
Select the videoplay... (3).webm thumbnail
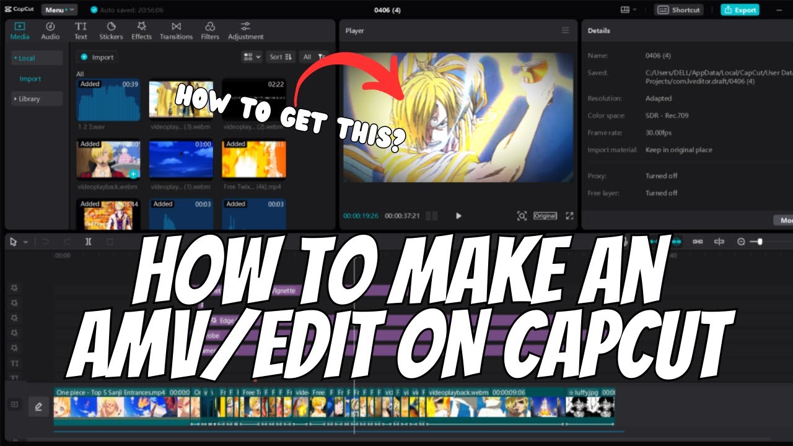pos(181,100)
